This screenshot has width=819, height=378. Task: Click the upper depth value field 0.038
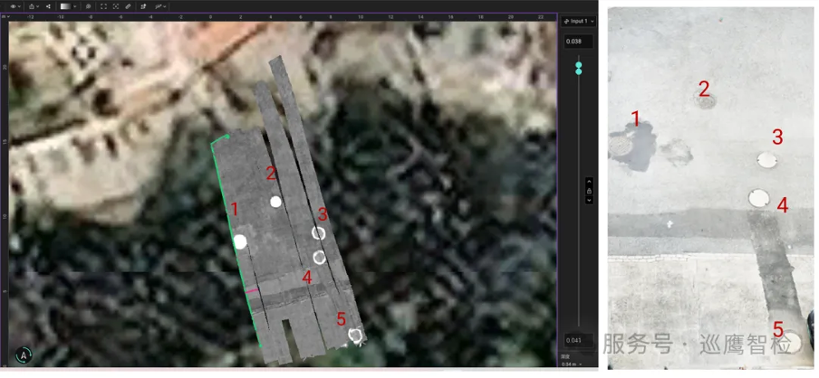pyautogui.click(x=579, y=42)
